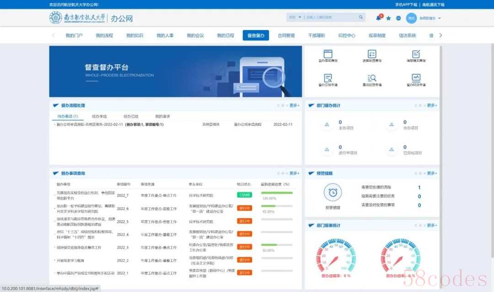Open the 我的流程 nav tab
The image size is (494, 292).
pyautogui.click(x=104, y=36)
